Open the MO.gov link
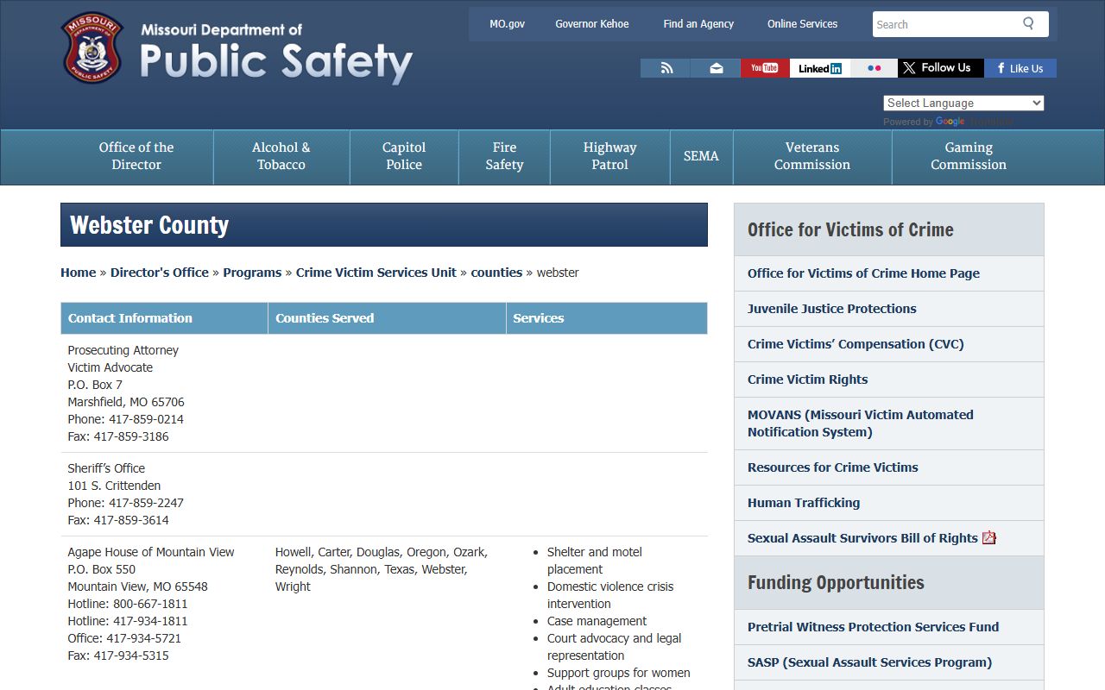Viewport: 1105px width, 690px height. click(507, 24)
